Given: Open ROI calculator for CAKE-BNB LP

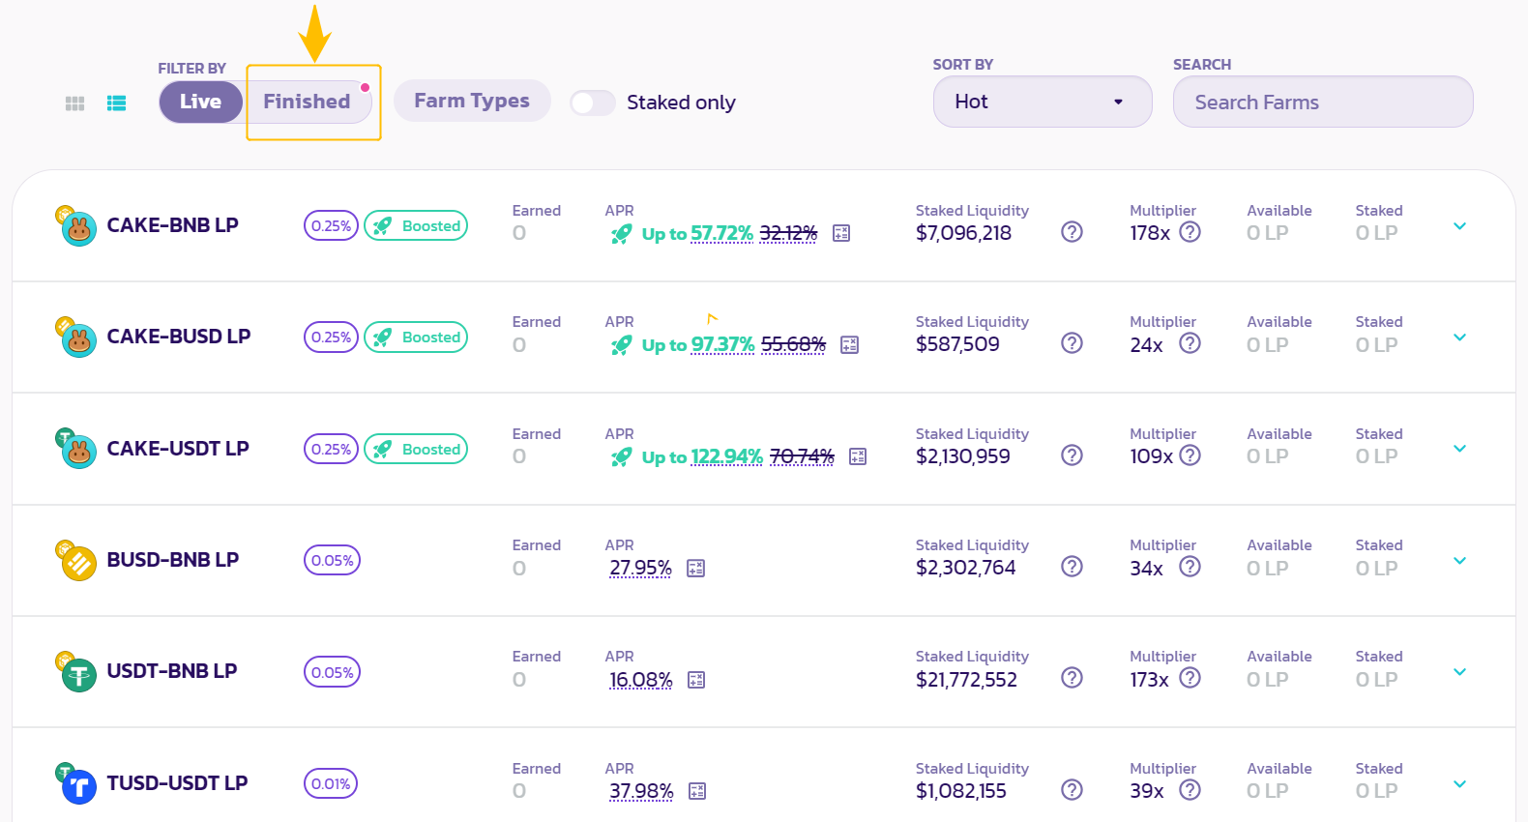Looking at the screenshot, I should pos(841,233).
